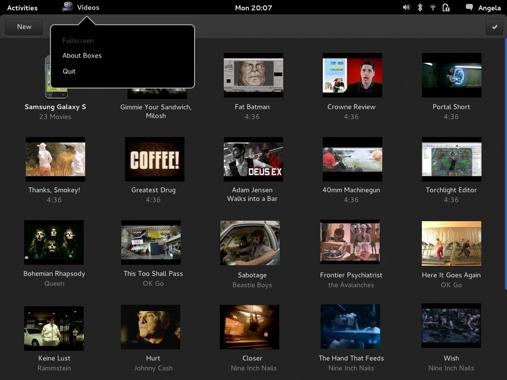The image size is (507, 380).
Task: Click the volume icon in top bar
Action: [406, 7]
